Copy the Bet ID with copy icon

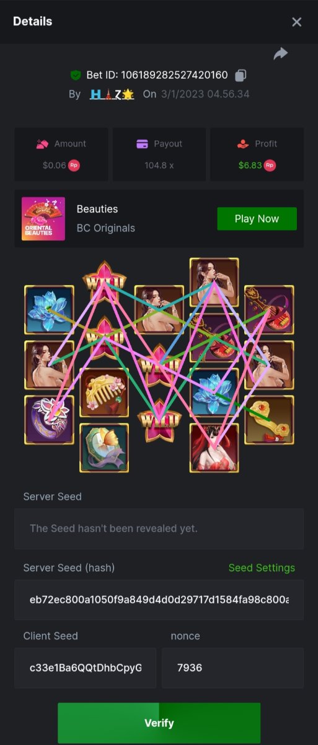241,75
